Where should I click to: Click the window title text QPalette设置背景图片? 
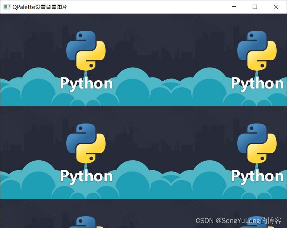click(40, 7)
